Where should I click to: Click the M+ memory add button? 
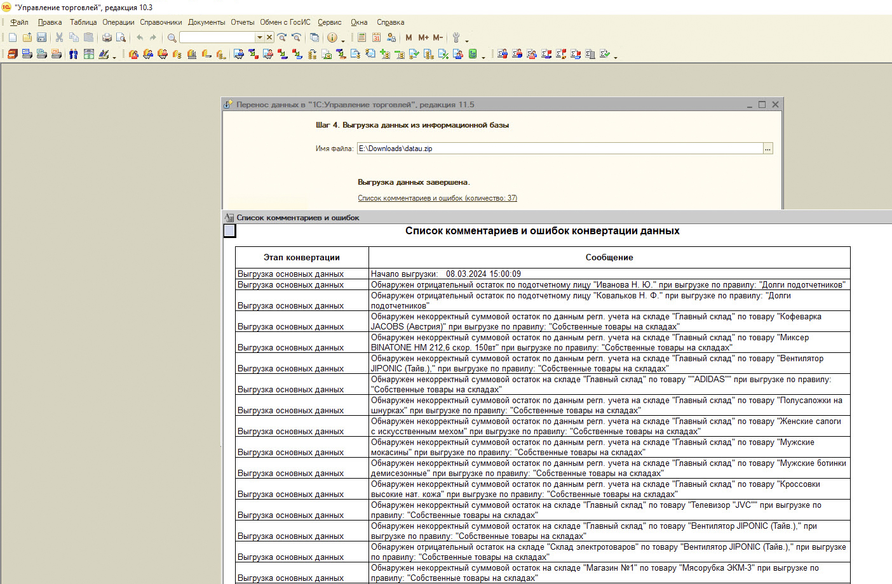pos(423,37)
